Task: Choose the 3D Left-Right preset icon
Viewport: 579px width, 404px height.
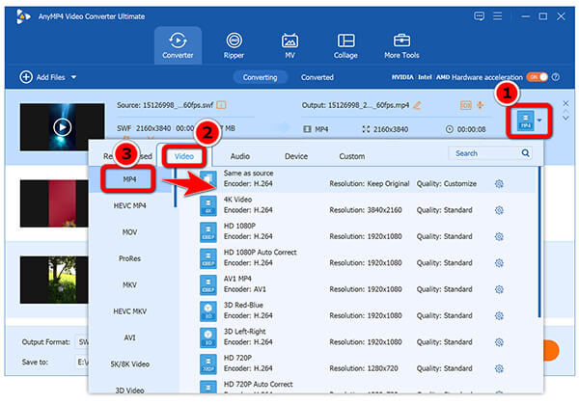Action: [208, 337]
